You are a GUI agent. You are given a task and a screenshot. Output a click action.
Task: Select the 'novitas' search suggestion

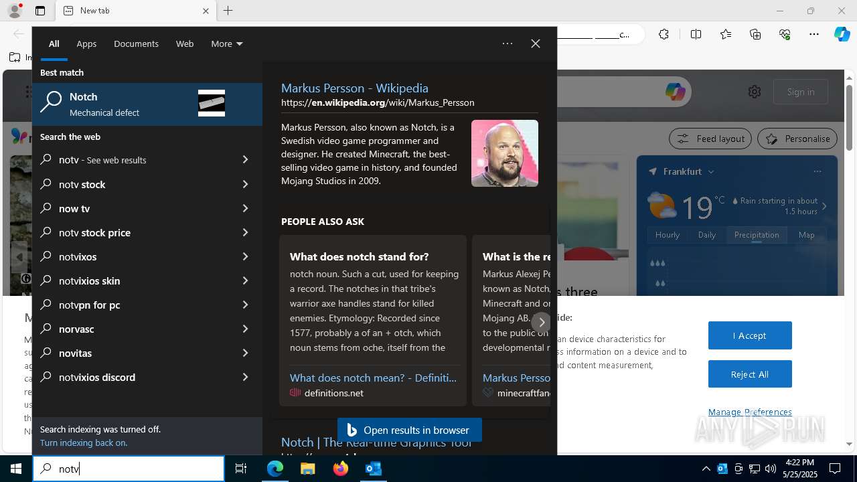point(147,353)
